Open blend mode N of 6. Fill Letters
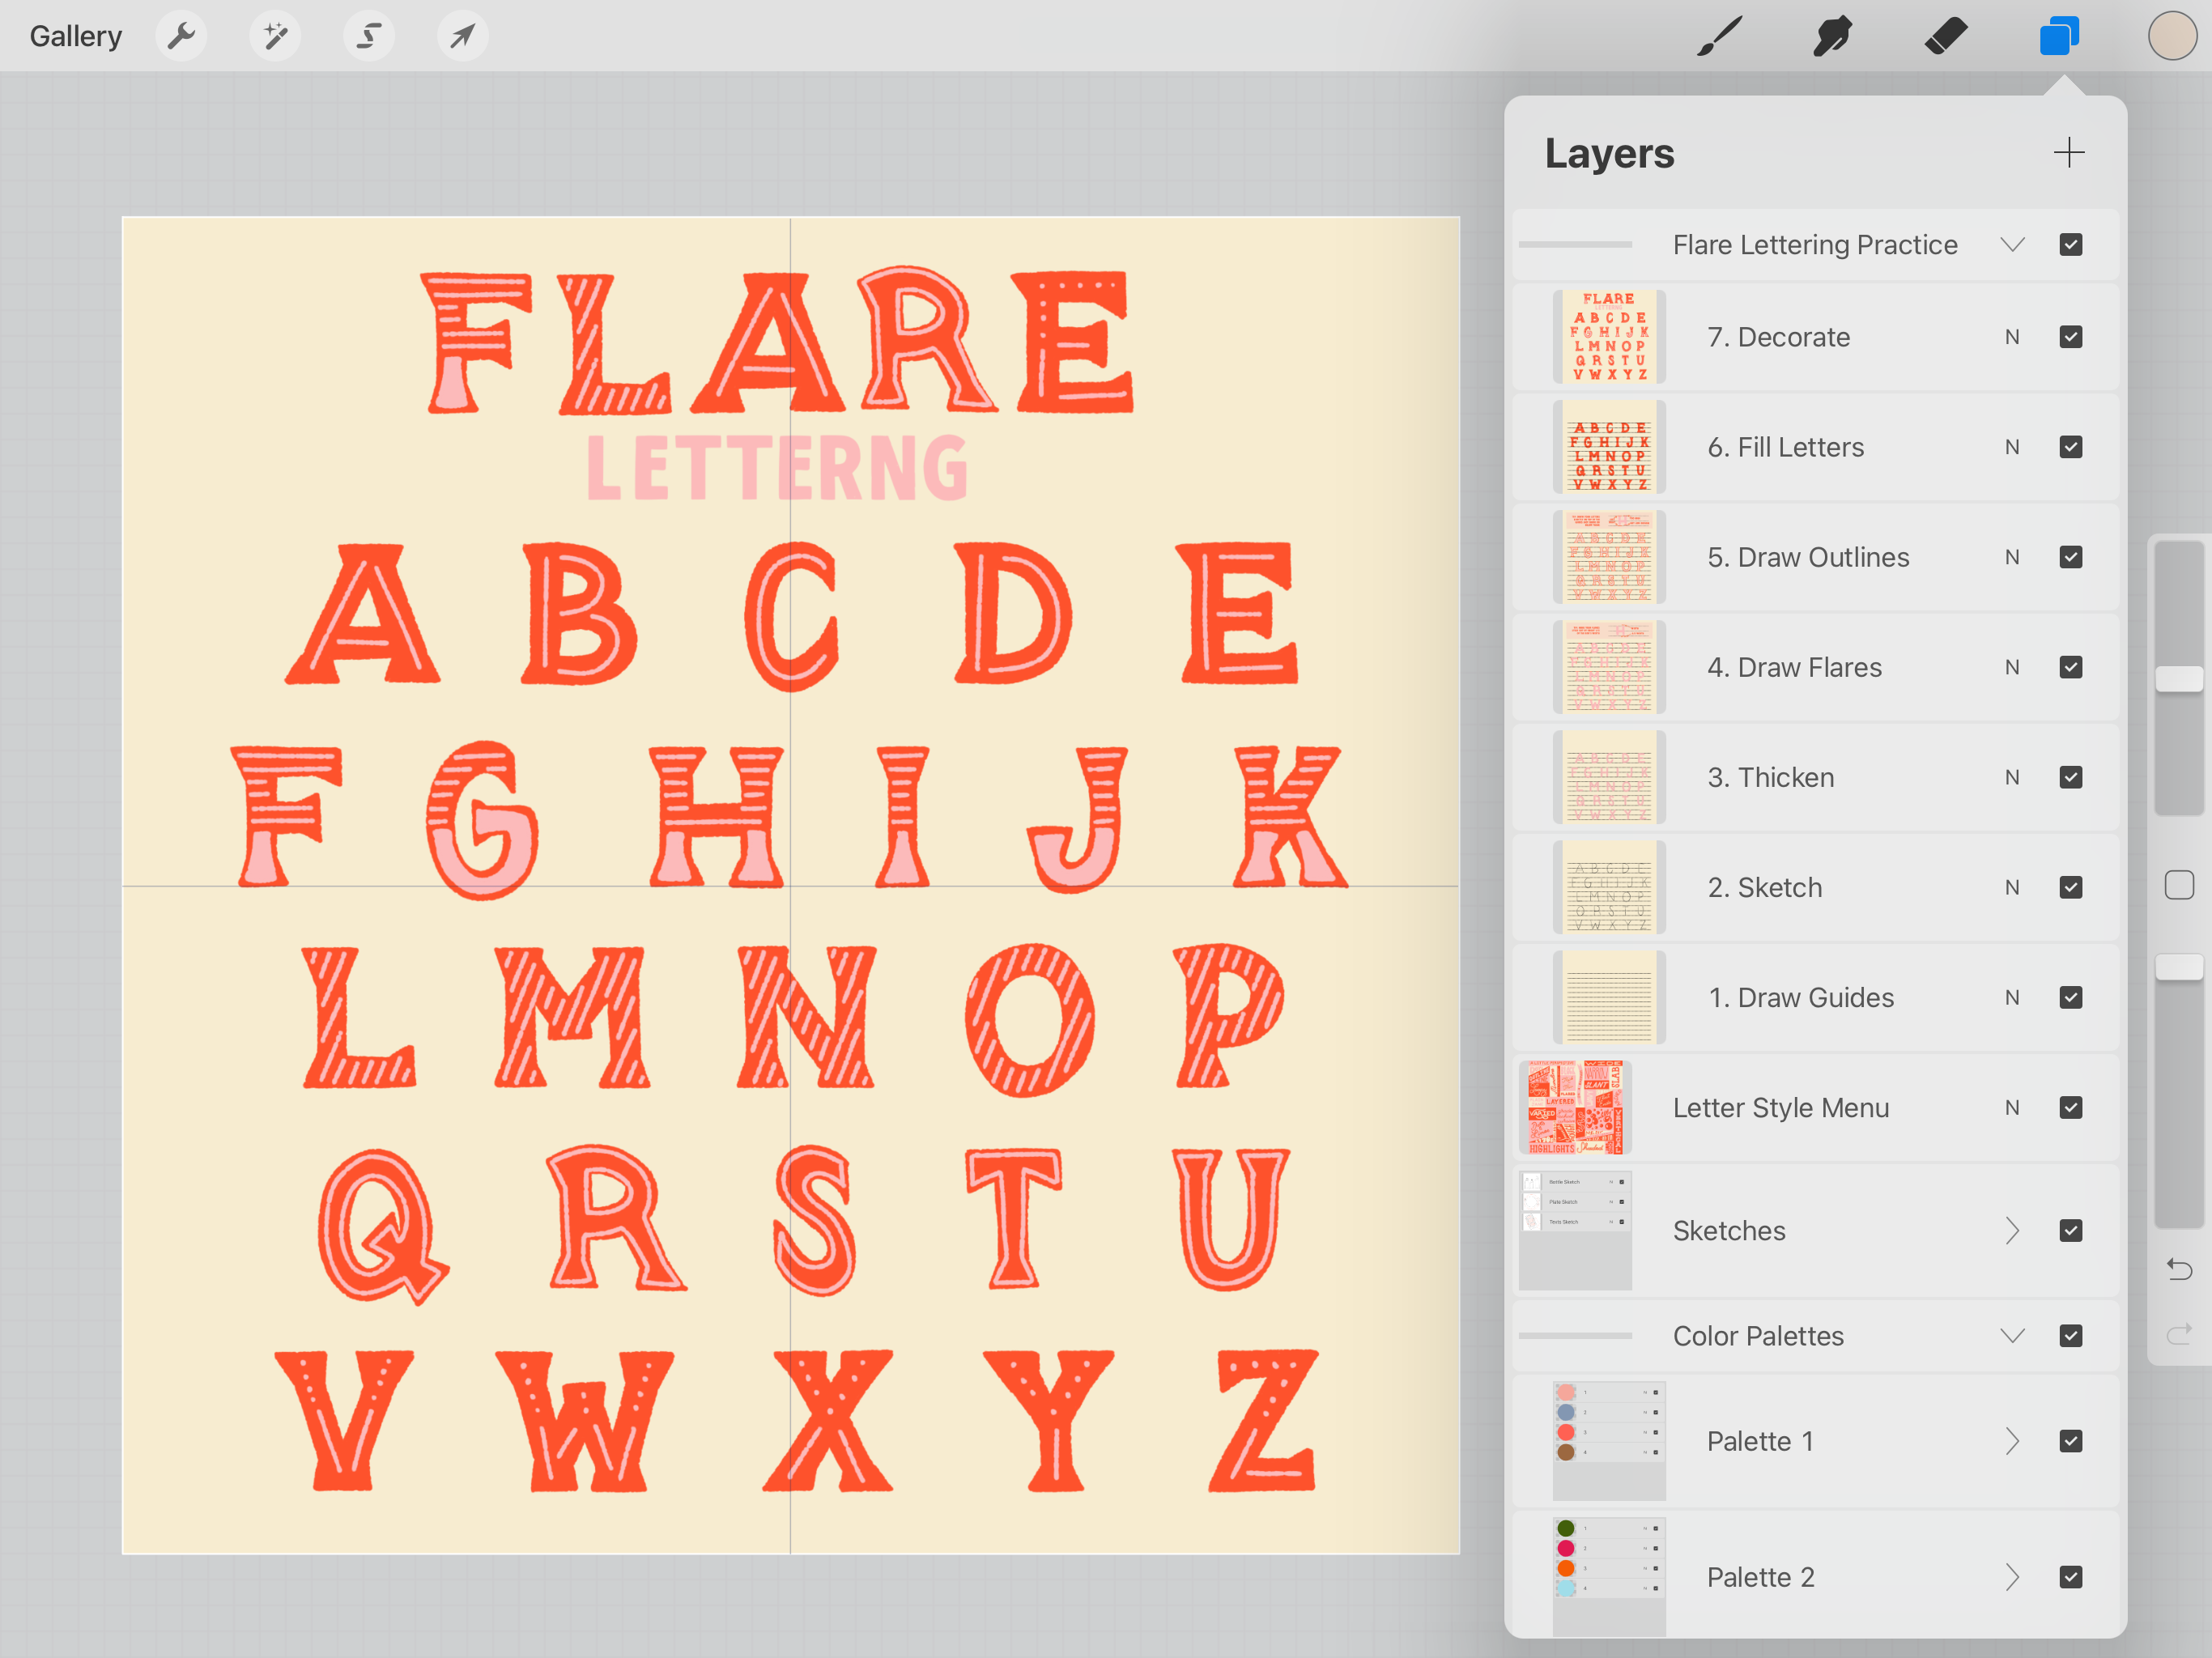This screenshot has height=1658, width=2212. [2012, 447]
